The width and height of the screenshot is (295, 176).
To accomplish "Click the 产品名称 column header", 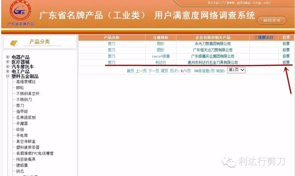I will (x=112, y=38).
